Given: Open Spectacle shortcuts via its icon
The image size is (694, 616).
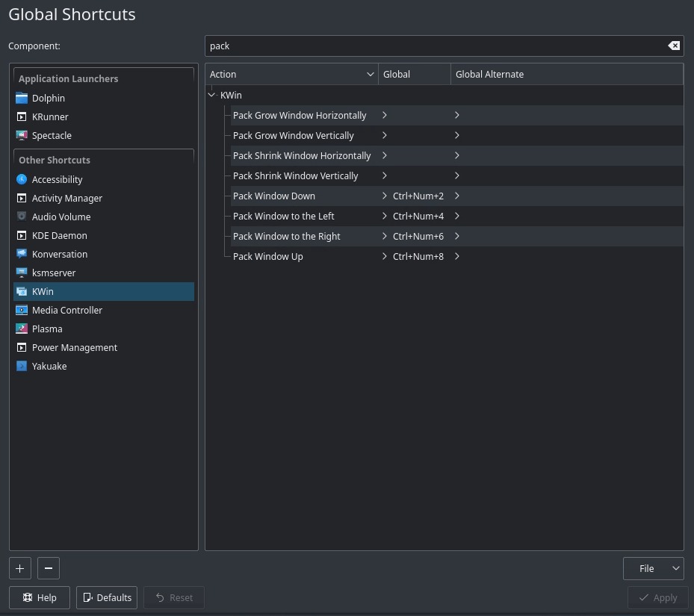Looking at the screenshot, I should pos(22,135).
